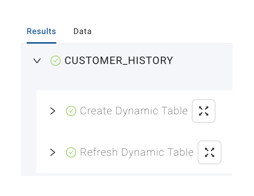Image resolution: width=254 pixels, height=196 pixels.
Task: Click success checkmark beside Create Dynamic Table
Action: tap(71, 111)
